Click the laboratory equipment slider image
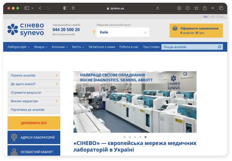232x161 pixels. (135, 102)
